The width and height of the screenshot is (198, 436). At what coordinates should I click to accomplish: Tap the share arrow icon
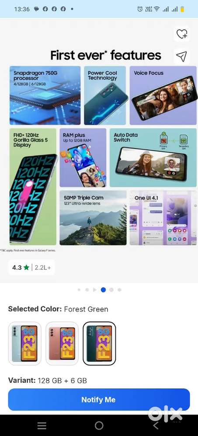(x=182, y=56)
